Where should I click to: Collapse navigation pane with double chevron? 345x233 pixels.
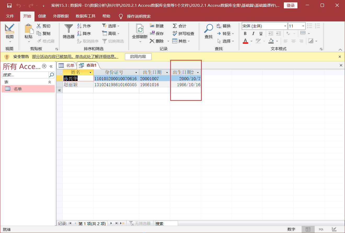[x=51, y=66]
